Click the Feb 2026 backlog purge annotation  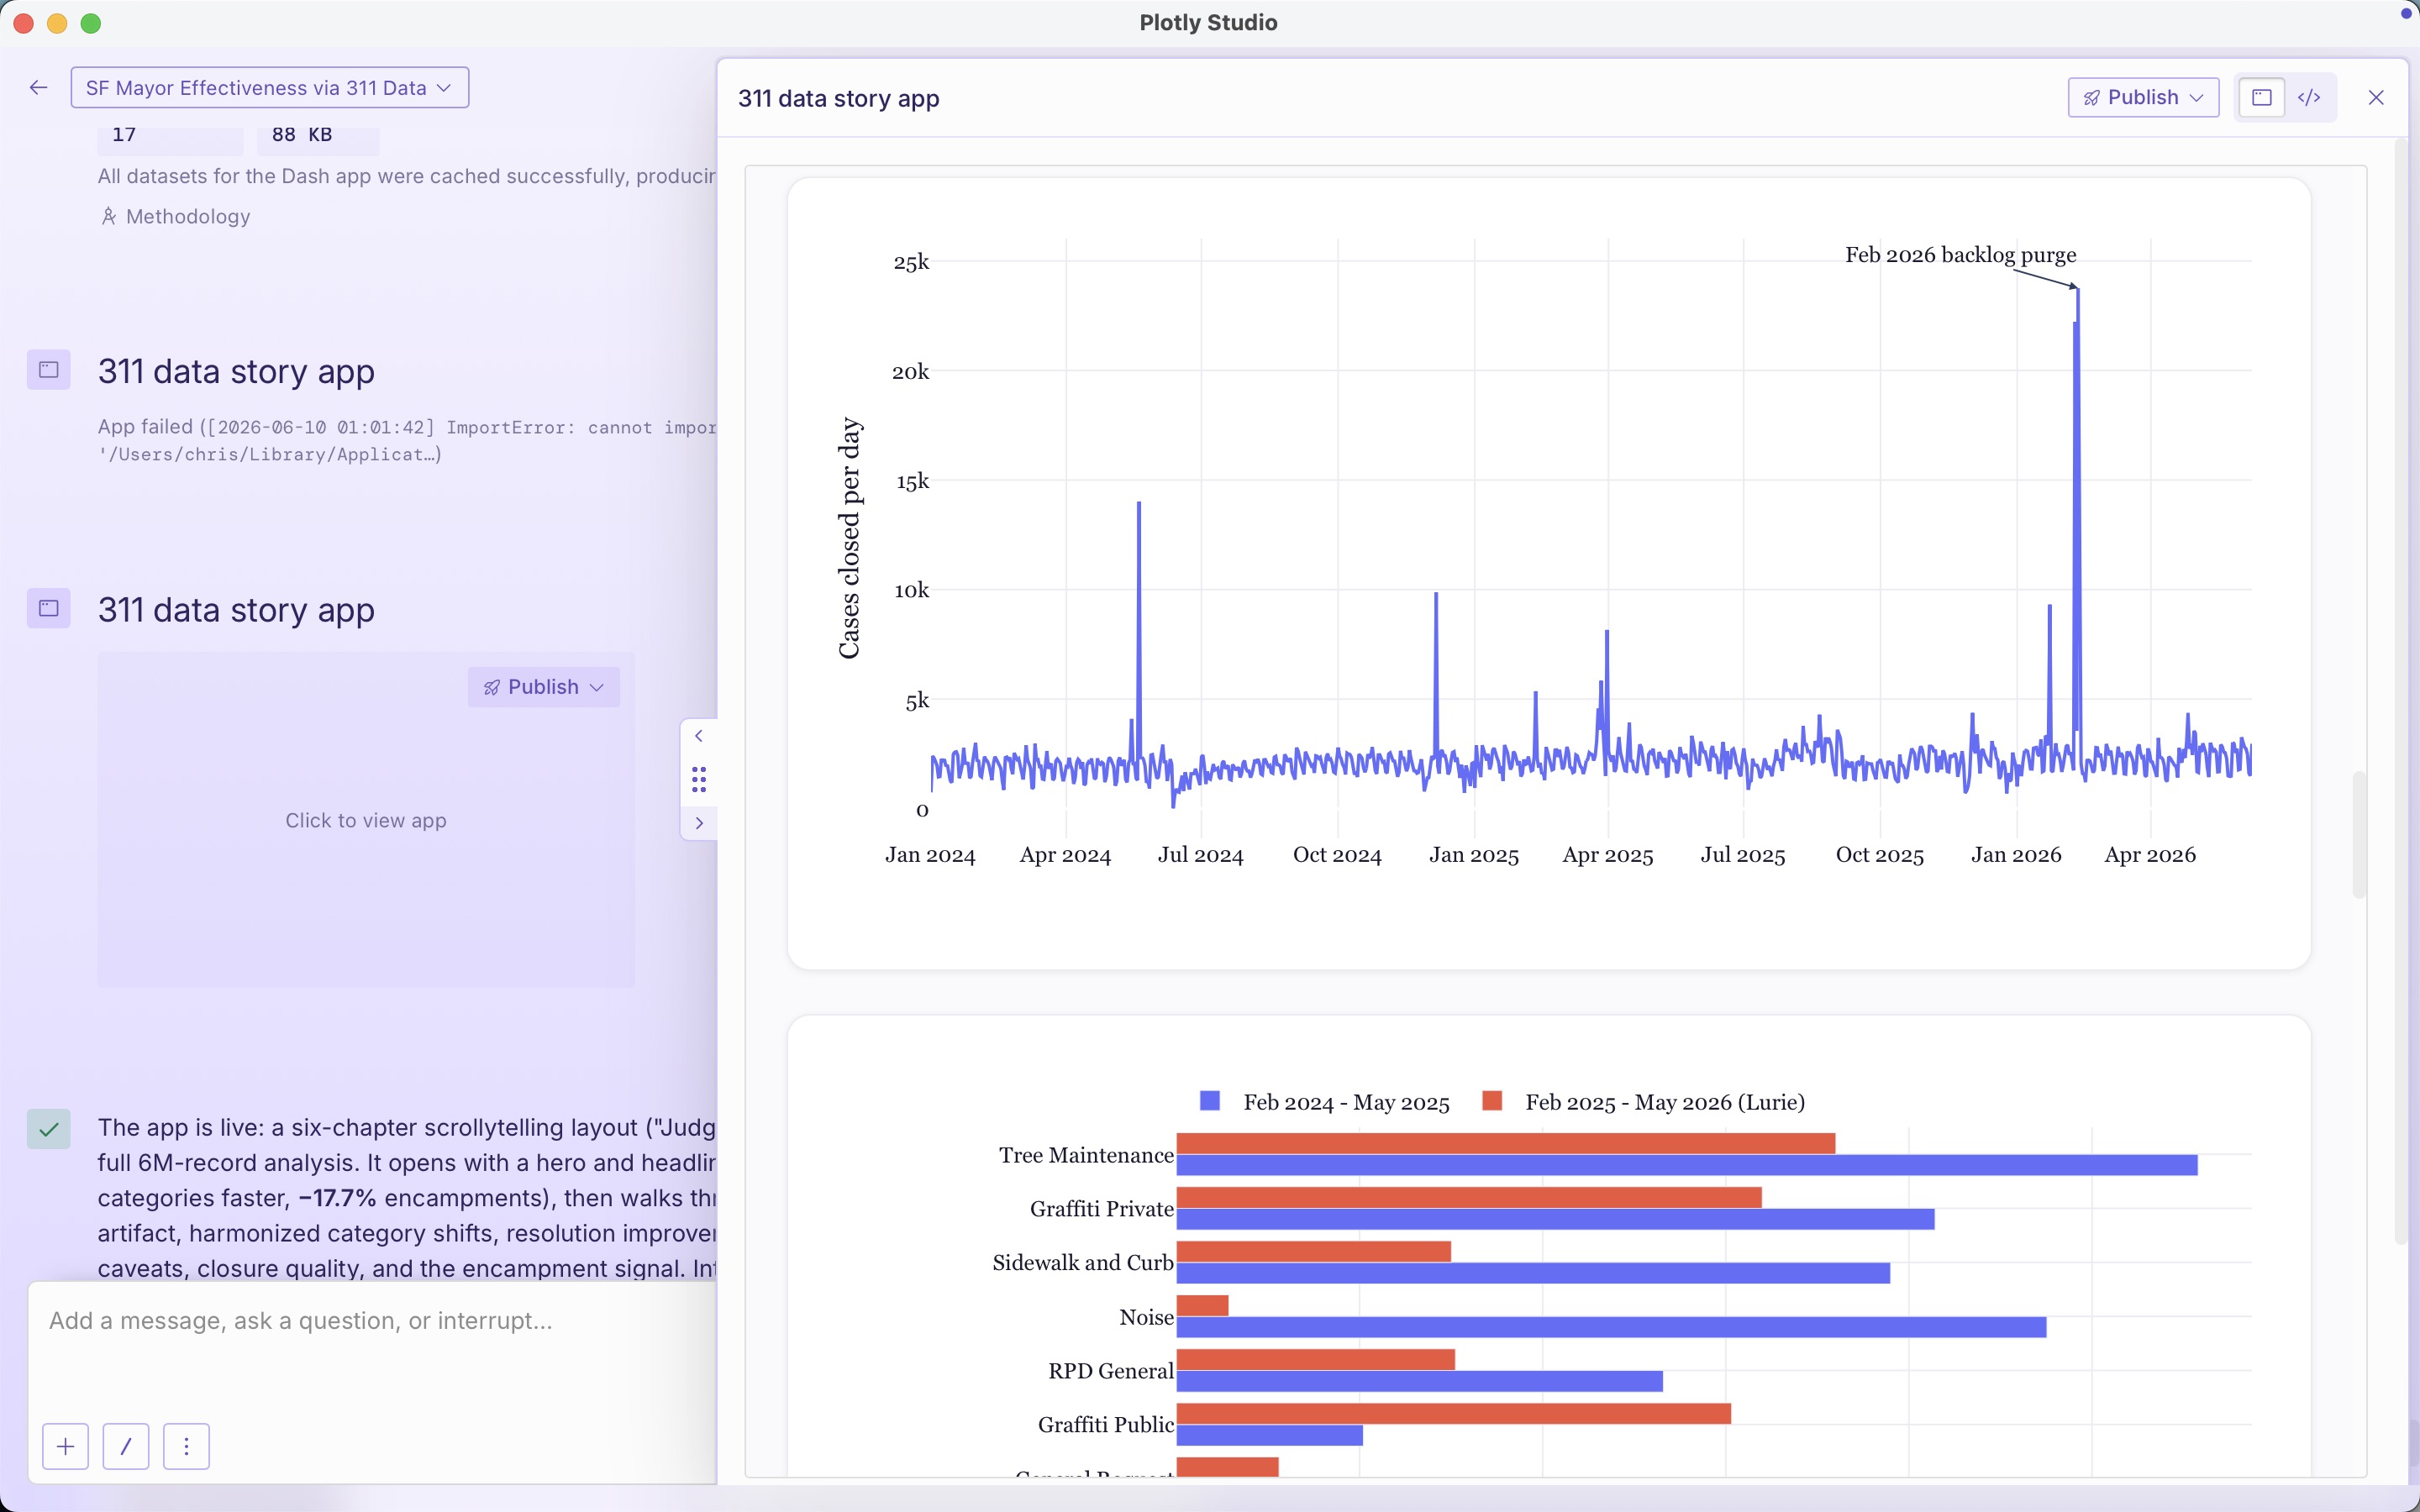(x=1960, y=255)
